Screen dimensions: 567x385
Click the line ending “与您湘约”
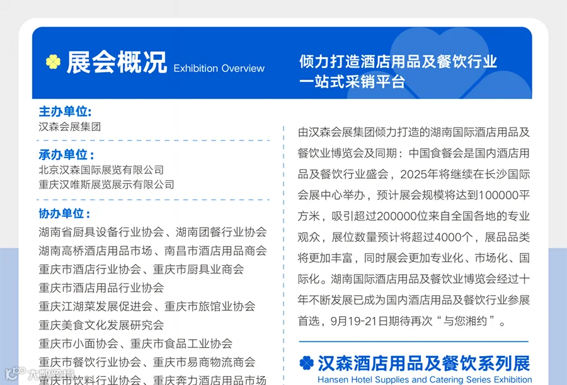[x=401, y=321]
